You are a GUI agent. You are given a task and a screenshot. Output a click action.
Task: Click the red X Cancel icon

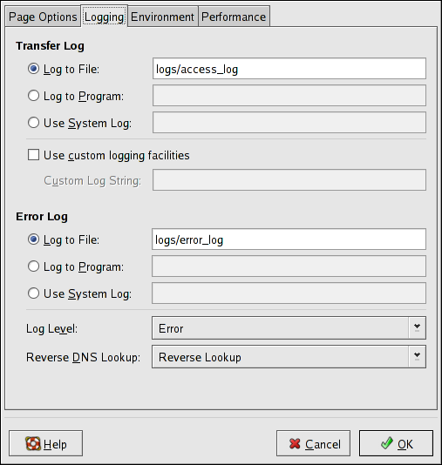click(295, 443)
